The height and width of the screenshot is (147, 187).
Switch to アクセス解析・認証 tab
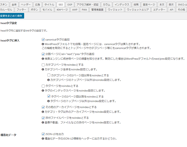click(x=87, y=5)
